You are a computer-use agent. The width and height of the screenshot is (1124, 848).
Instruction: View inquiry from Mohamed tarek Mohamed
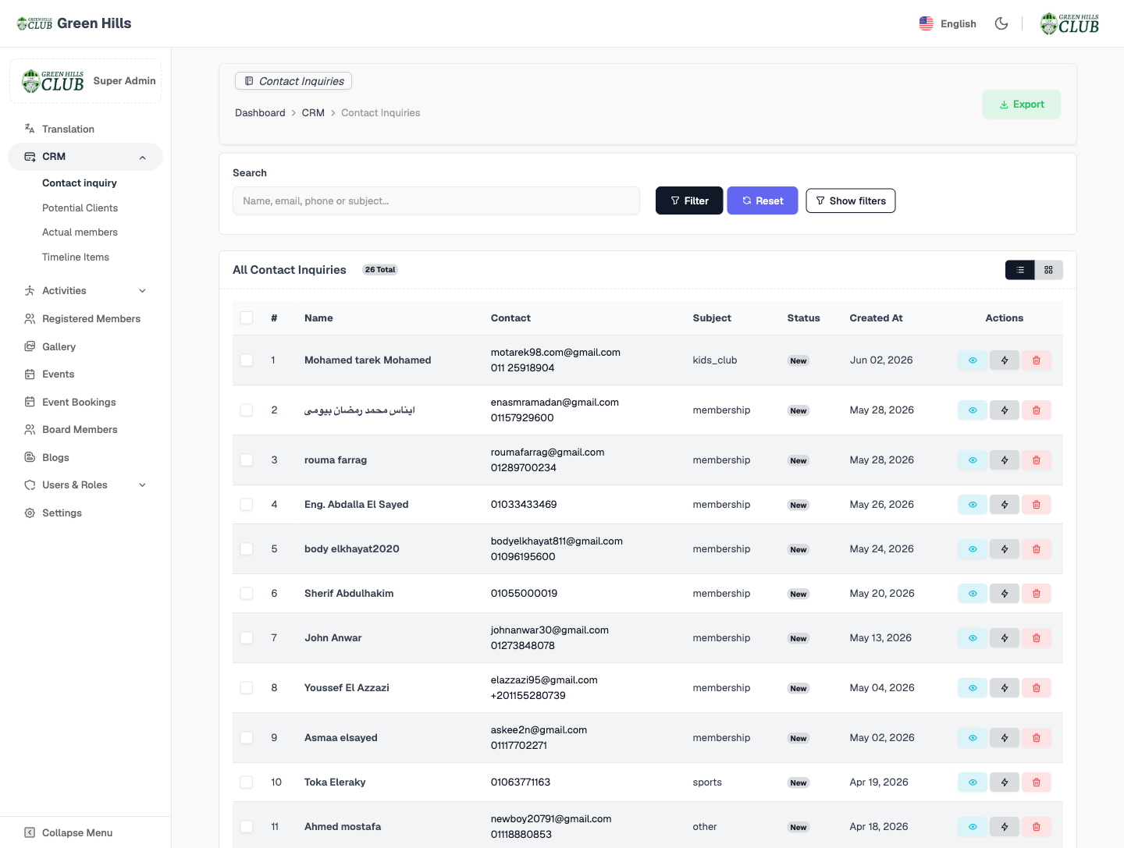point(973,360)
